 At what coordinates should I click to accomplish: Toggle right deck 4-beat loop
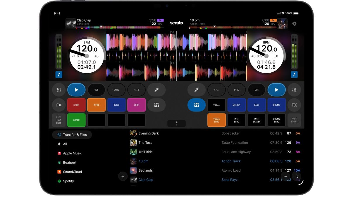(x=216, y=90)
